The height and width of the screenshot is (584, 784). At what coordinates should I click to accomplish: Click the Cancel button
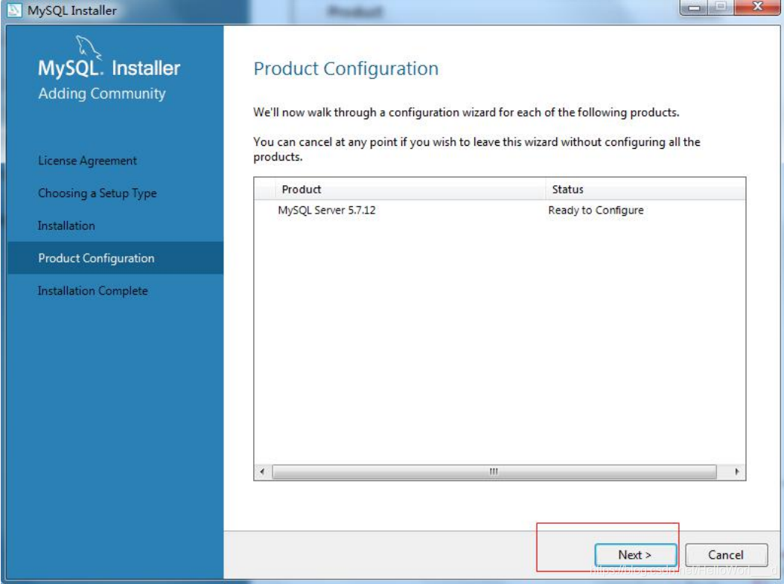click(x=726, y=555)
